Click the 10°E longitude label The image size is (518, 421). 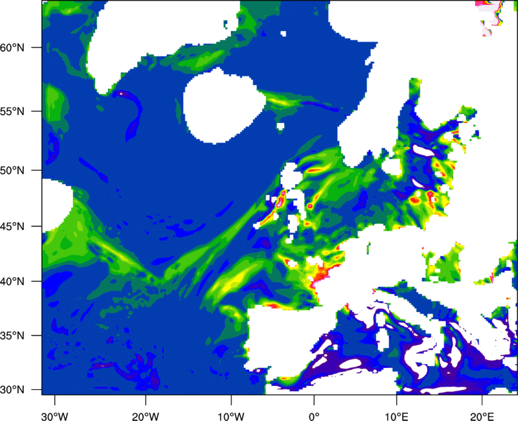396,416
